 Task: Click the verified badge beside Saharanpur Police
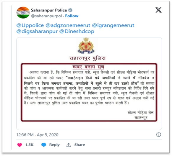coord(70,10)
